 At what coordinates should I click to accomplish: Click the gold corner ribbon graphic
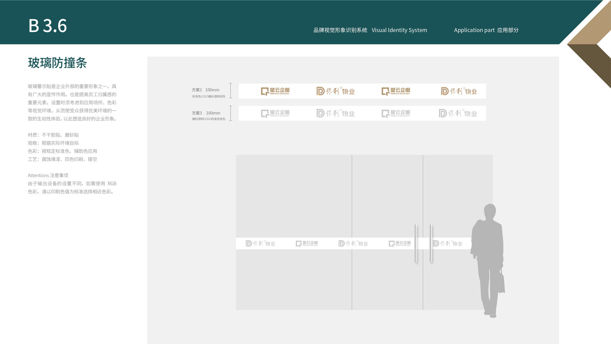click(589, 44)
